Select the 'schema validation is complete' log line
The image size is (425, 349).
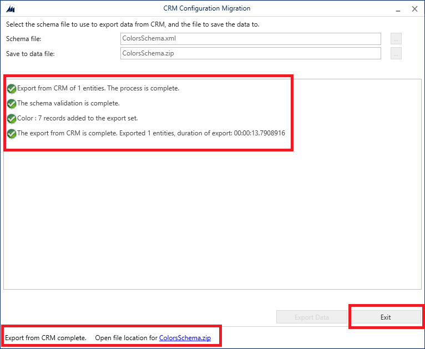click(68, 103)
